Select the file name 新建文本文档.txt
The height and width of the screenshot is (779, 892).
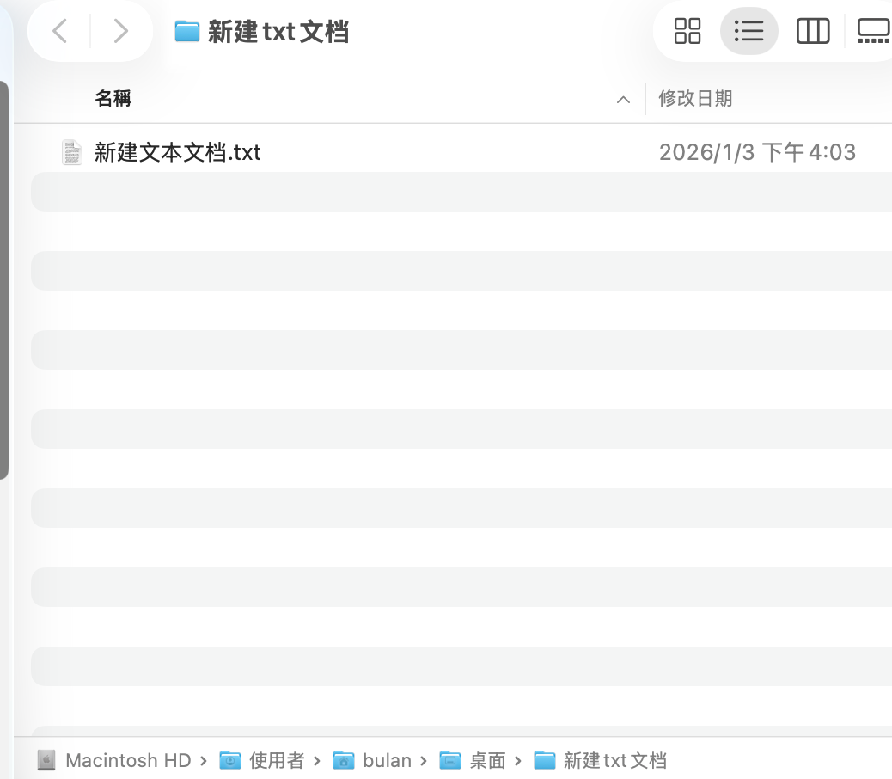click(x=178, y=152)
